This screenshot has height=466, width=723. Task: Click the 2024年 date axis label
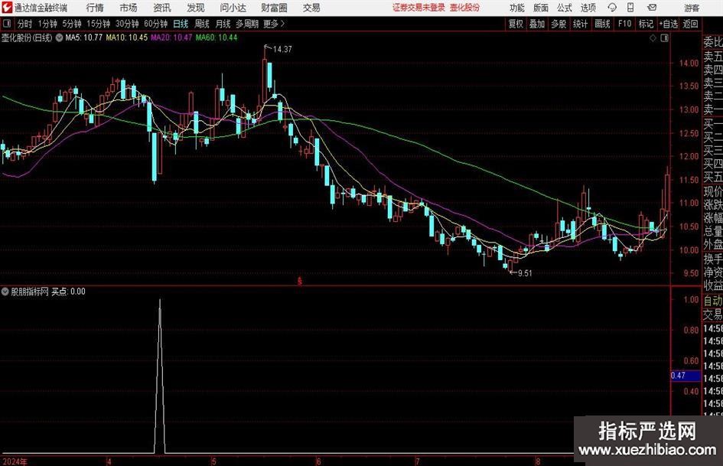tap(15, 461)
